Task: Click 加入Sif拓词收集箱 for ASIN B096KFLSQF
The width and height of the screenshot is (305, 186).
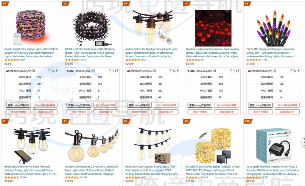Action: [106, 105]
